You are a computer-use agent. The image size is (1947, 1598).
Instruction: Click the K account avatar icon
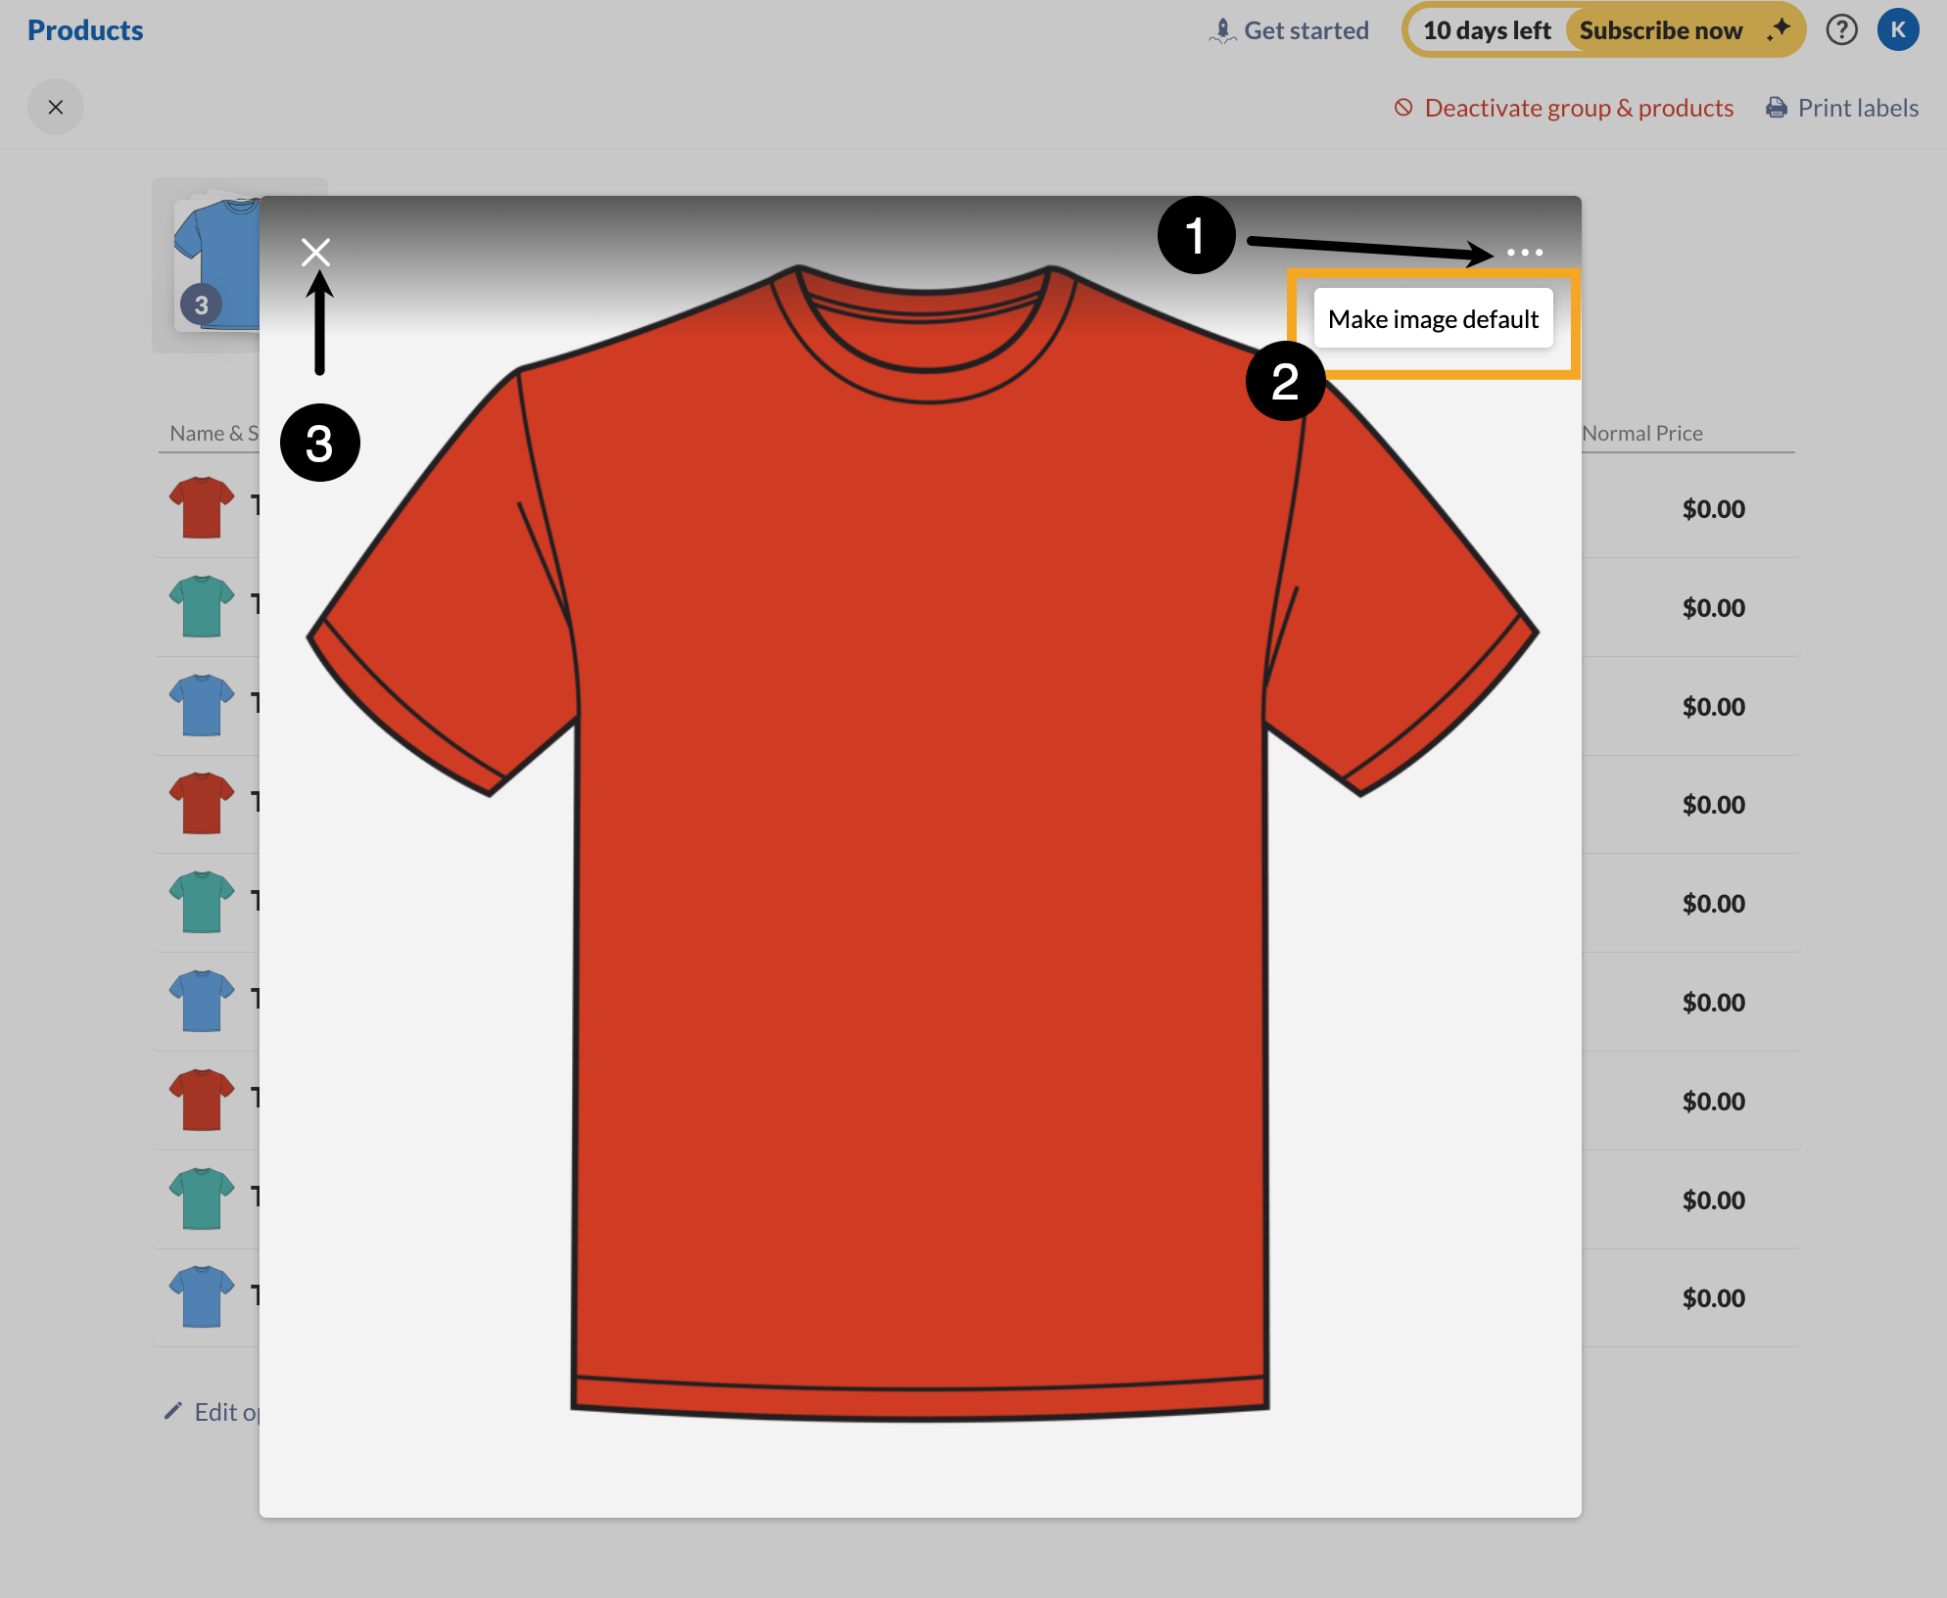1899,29
